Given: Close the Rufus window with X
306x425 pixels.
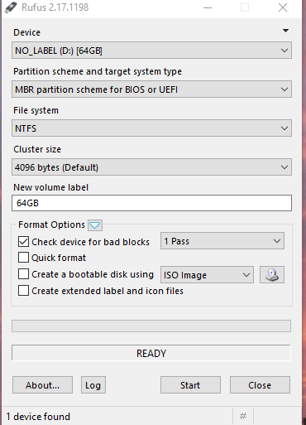Looking at the screenshot, I should tap(283, 7).
